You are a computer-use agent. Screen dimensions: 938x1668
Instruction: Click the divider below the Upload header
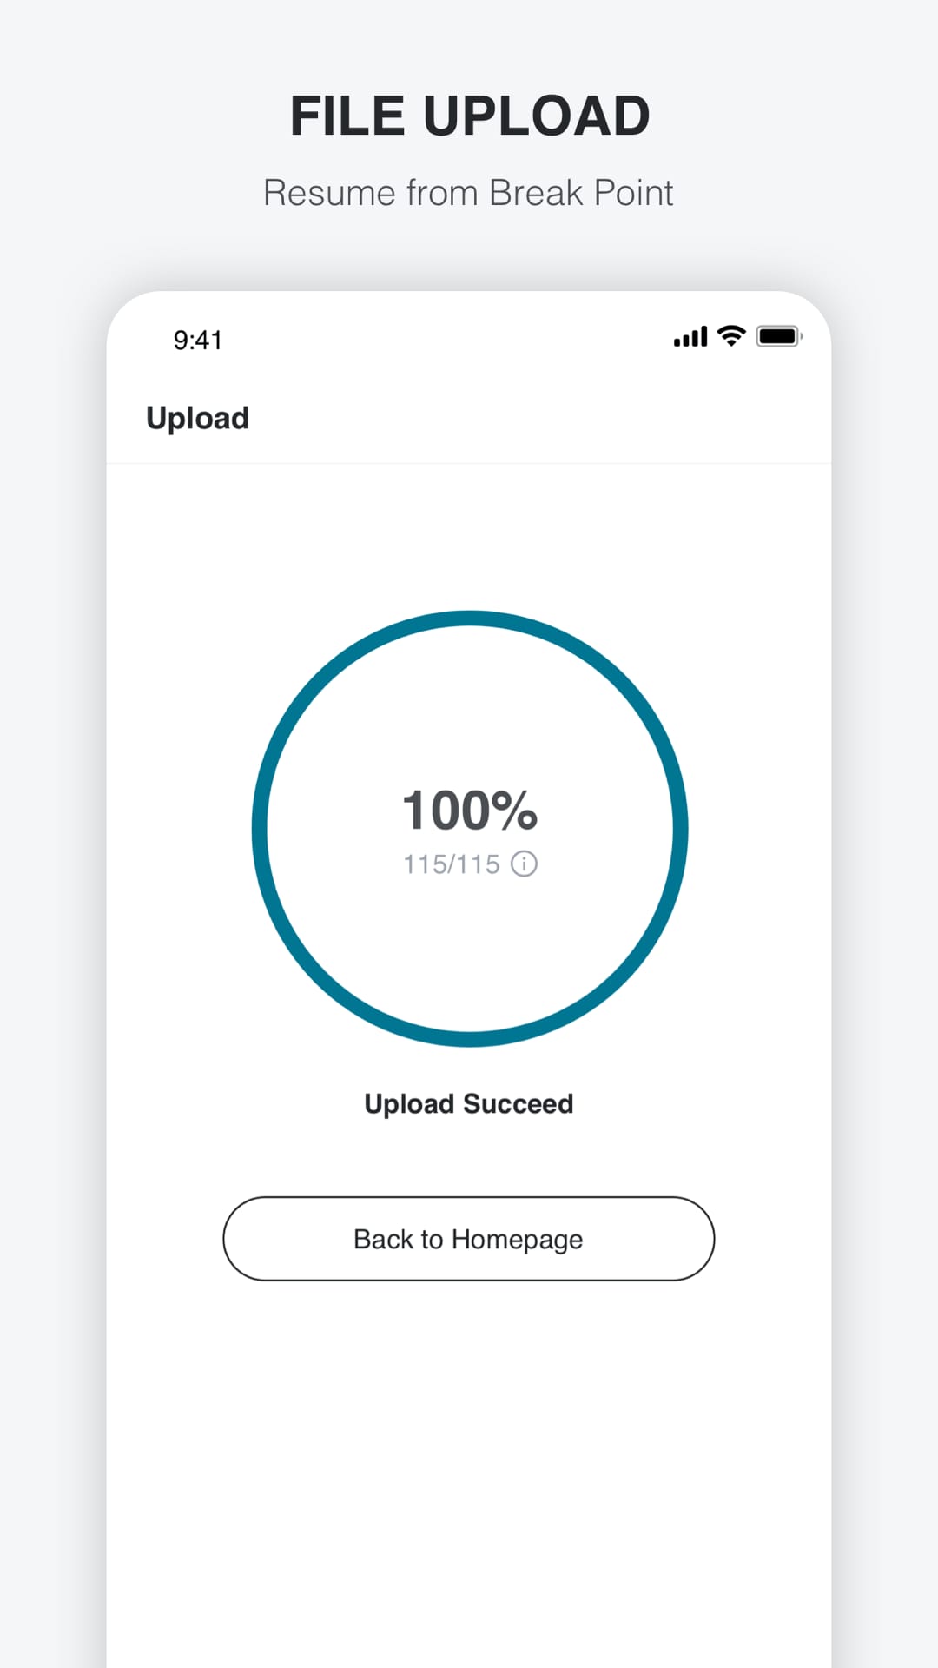pos(469,462)
